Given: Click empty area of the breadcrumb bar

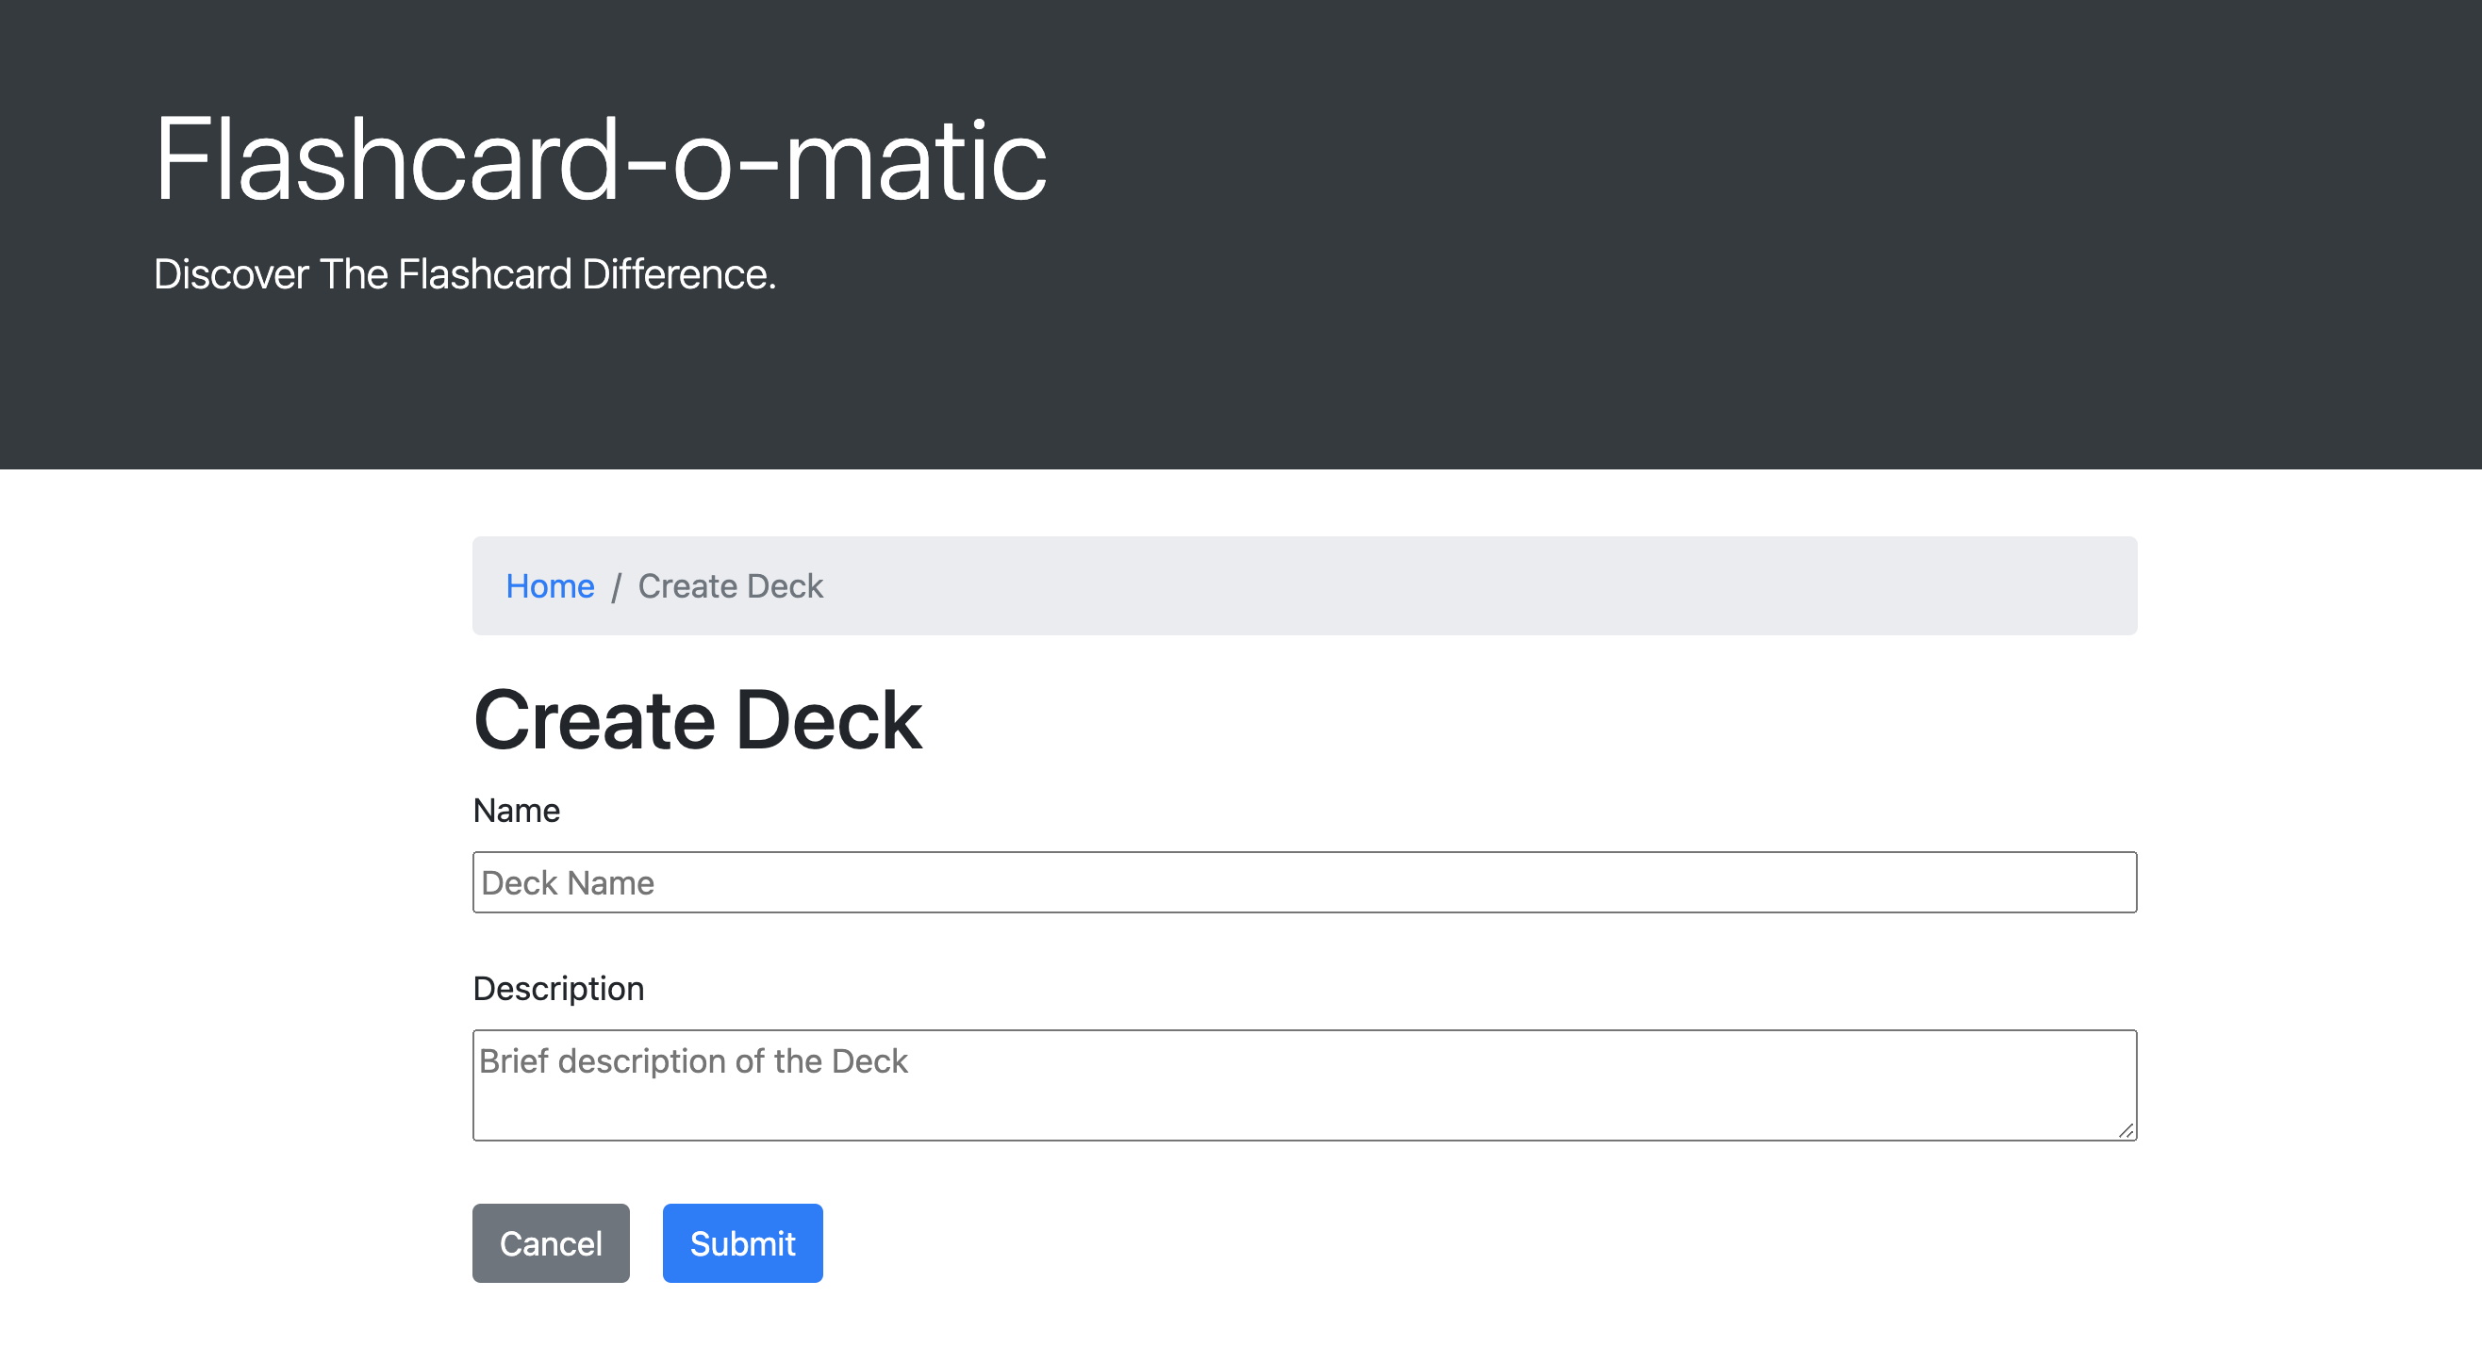Looking at the screenshot, I should click(x=1542, y=585).
